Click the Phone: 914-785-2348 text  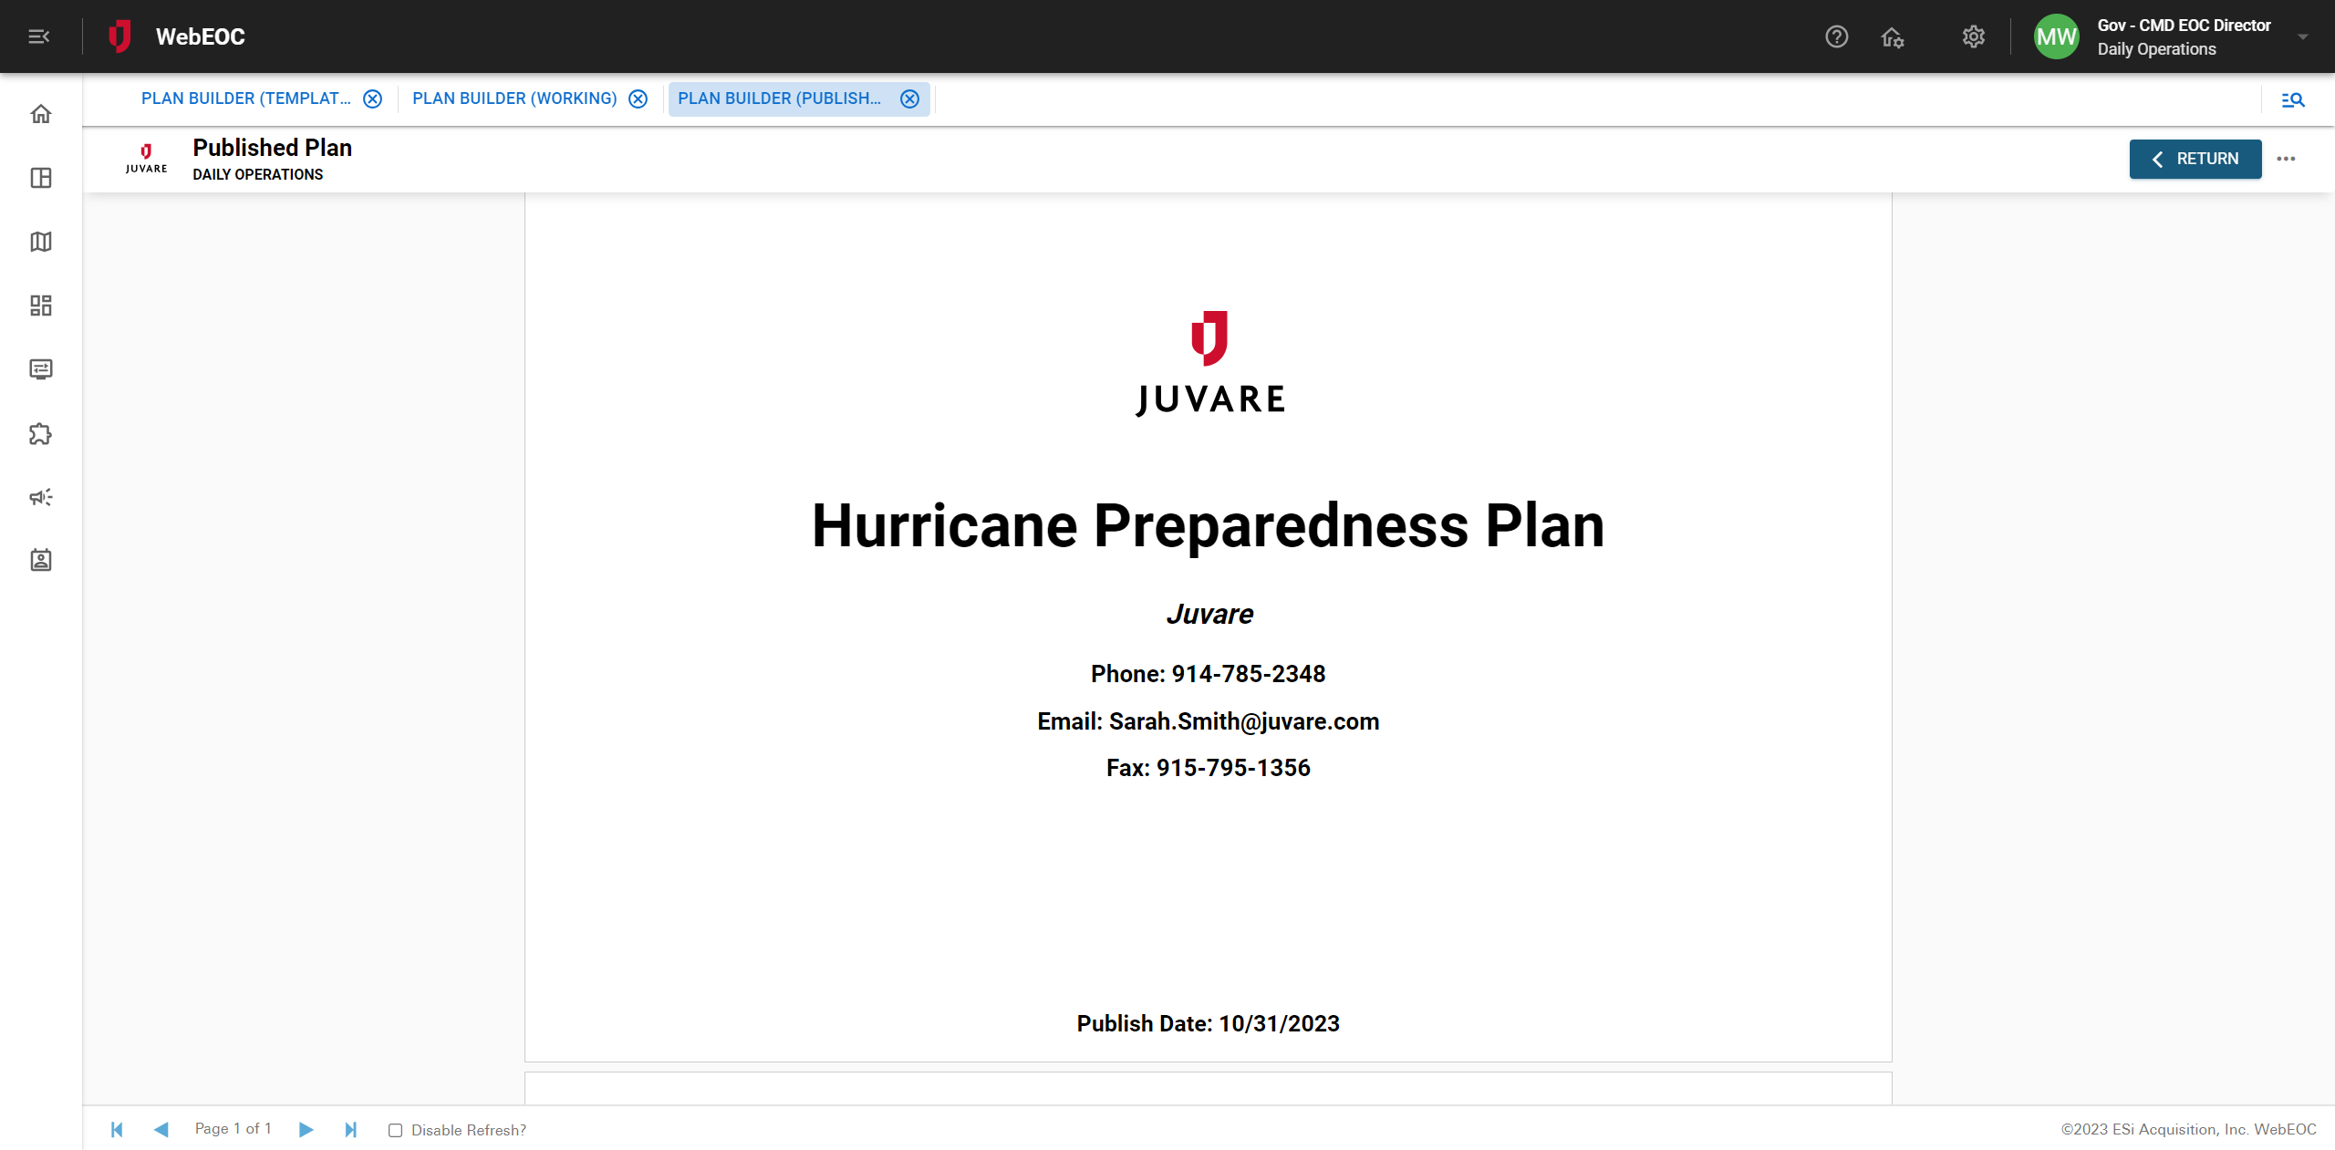1208,674
